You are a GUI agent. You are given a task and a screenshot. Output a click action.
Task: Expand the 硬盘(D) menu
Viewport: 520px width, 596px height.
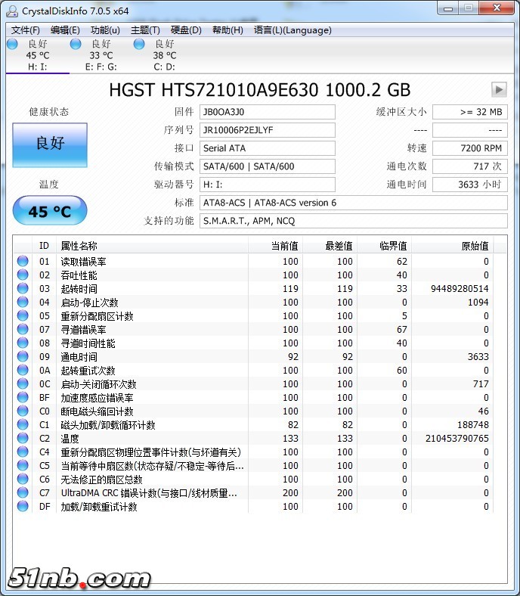point(186,30)
